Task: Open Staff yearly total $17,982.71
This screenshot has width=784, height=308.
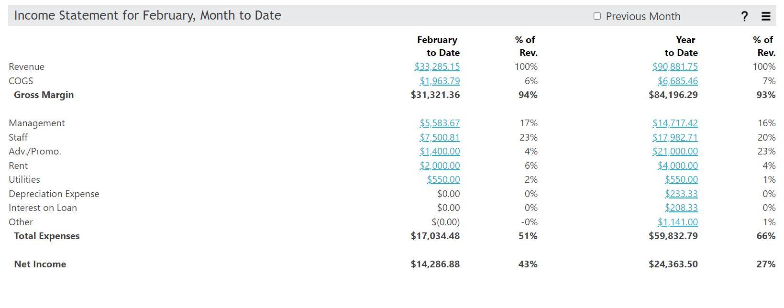Action: [x=674, y=137]
